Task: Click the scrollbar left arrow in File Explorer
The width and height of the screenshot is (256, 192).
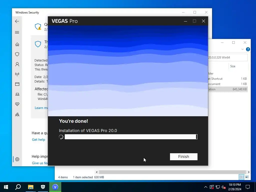Action: coord(97,172)
